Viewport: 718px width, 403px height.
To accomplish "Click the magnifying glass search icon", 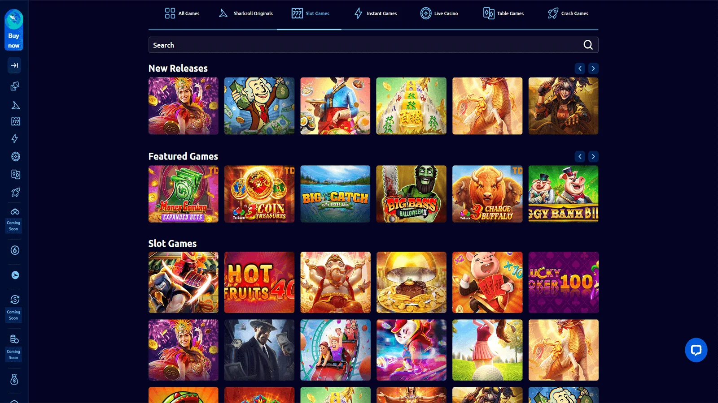I will click(x=588, y=45).
